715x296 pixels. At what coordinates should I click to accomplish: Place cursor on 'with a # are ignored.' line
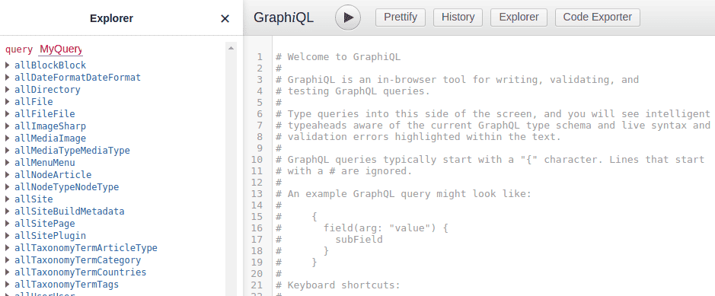[344, 170]
